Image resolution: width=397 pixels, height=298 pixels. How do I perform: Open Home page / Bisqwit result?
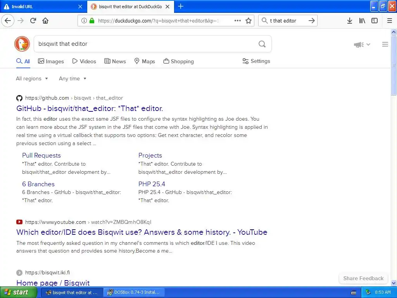coord(53,283)
